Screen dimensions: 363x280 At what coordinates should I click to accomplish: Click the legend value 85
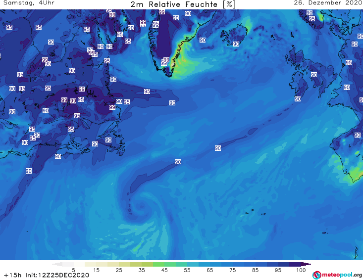pos(255,270)
